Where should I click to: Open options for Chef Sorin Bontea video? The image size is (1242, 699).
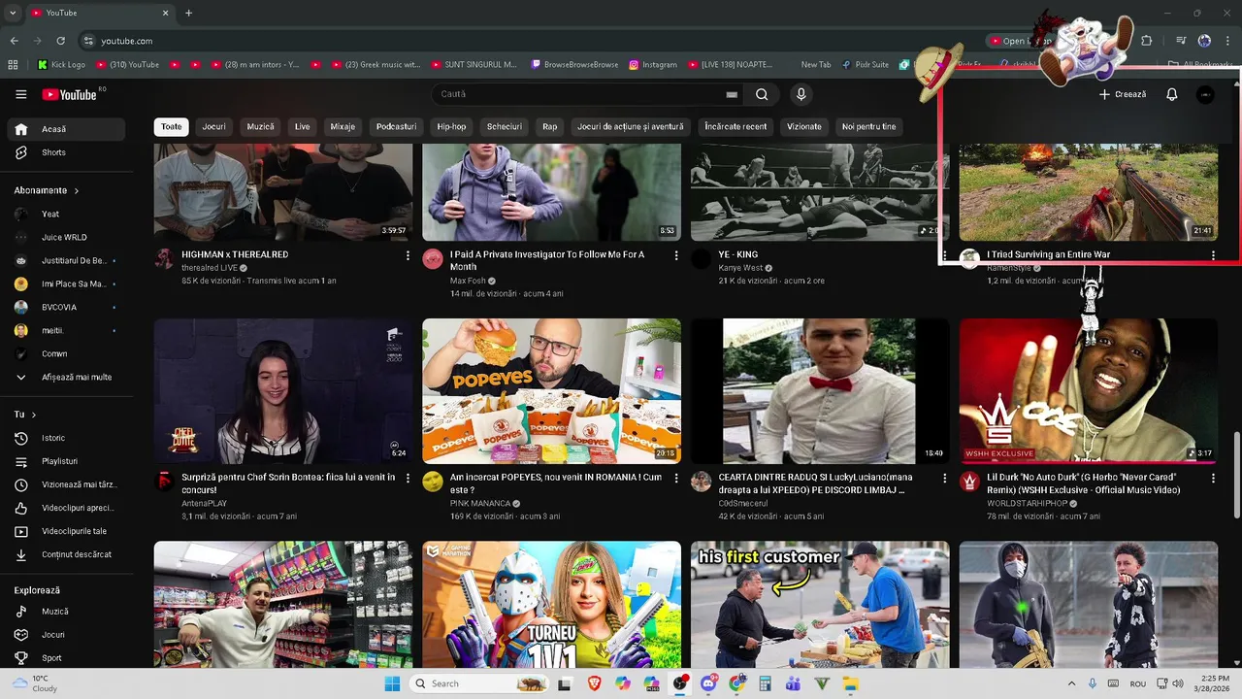(x=408, y=479)
